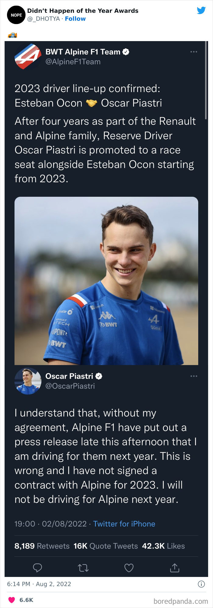Viewport: 213px width, 608px height.
Task: Follow the @_DHOTYA account
Action: tap(75, 19)
